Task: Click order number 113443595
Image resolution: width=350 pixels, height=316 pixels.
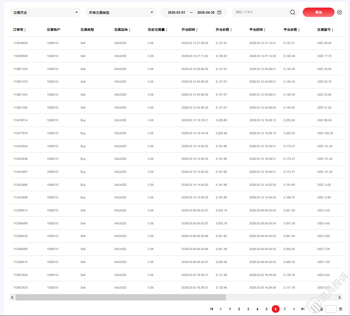Action: click(x=20, y=185)
